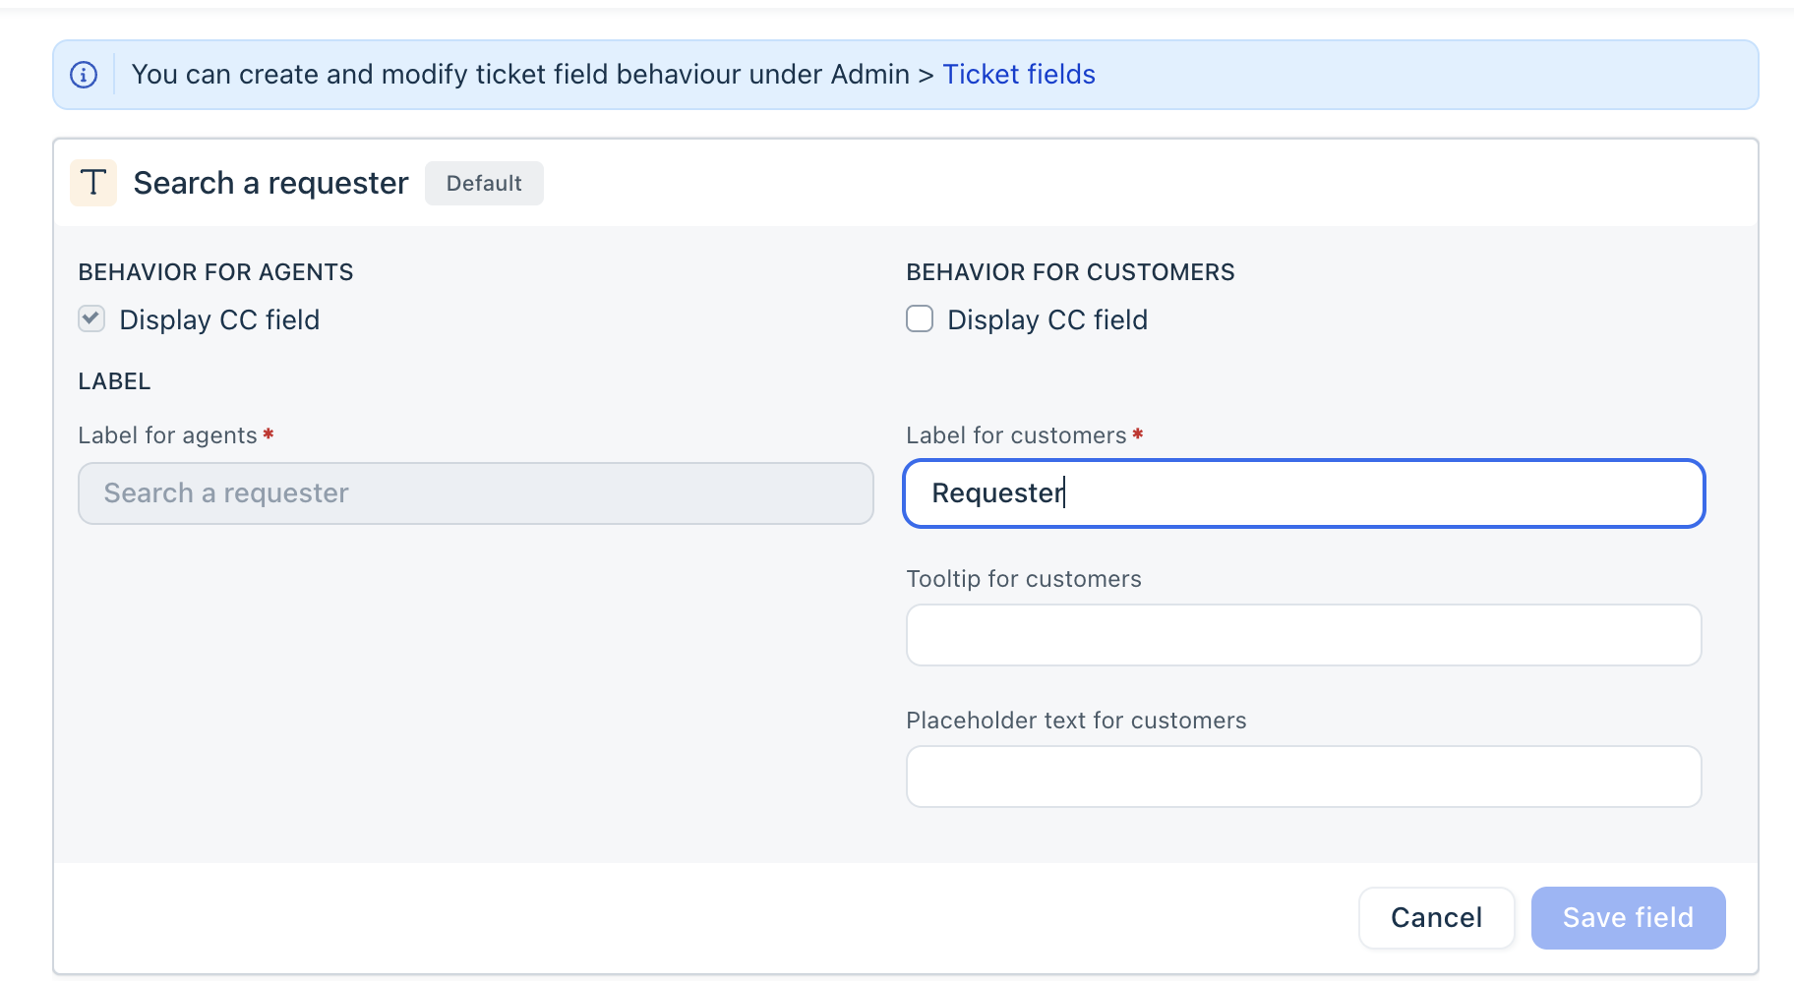Click into the Tooltip for customers input
The width and height of the screenshot is (1794, 981).
click(1303, 635)
